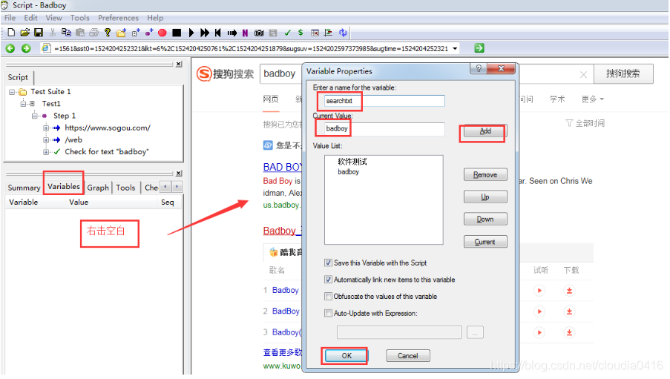The height and width of the screenshot is (379, 670).
Task: Expand the Check for text "badboy" node
Action: [x=45, y=152]
